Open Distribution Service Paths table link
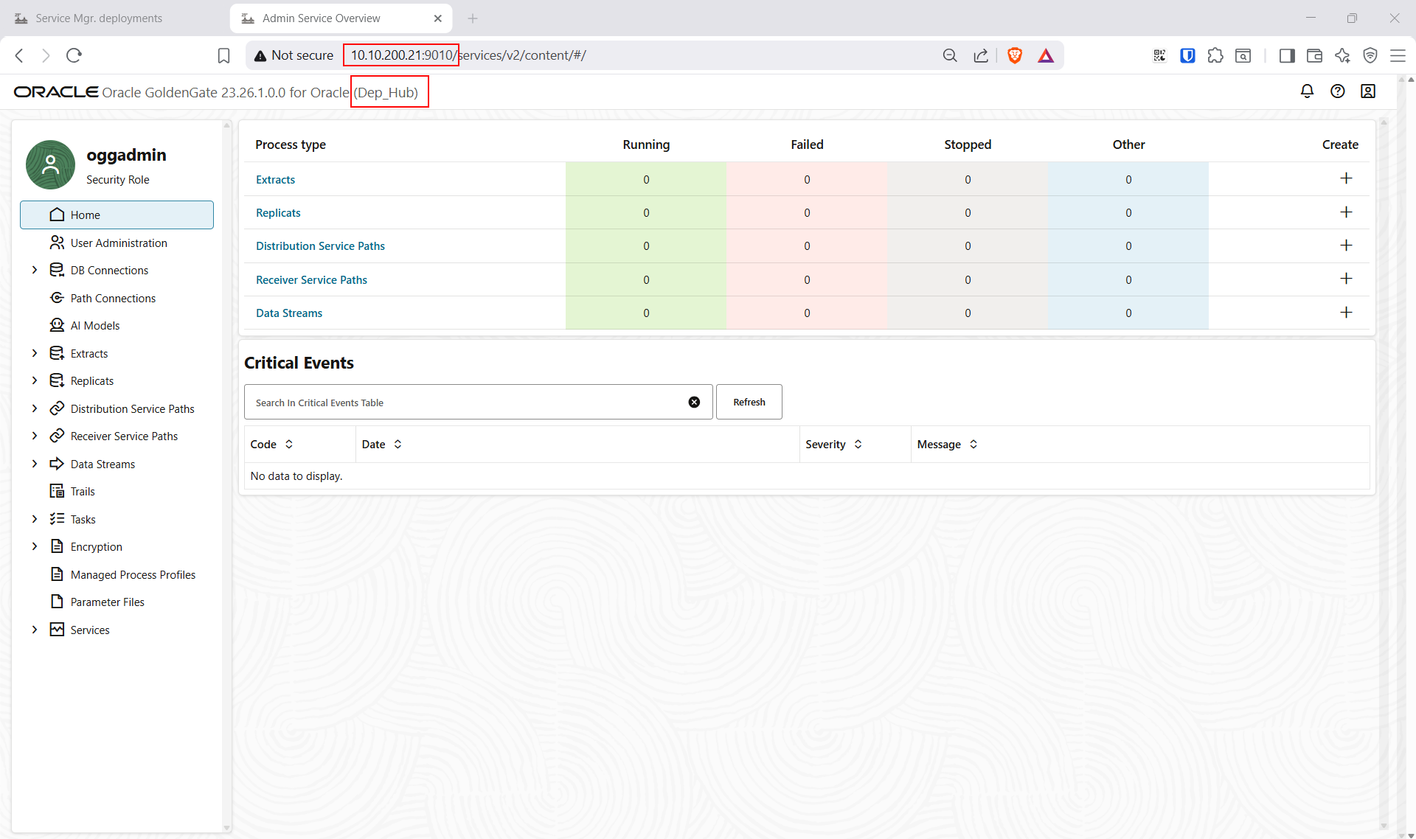1416x839 pixels. pyautogui.click(x=320, y=246)
